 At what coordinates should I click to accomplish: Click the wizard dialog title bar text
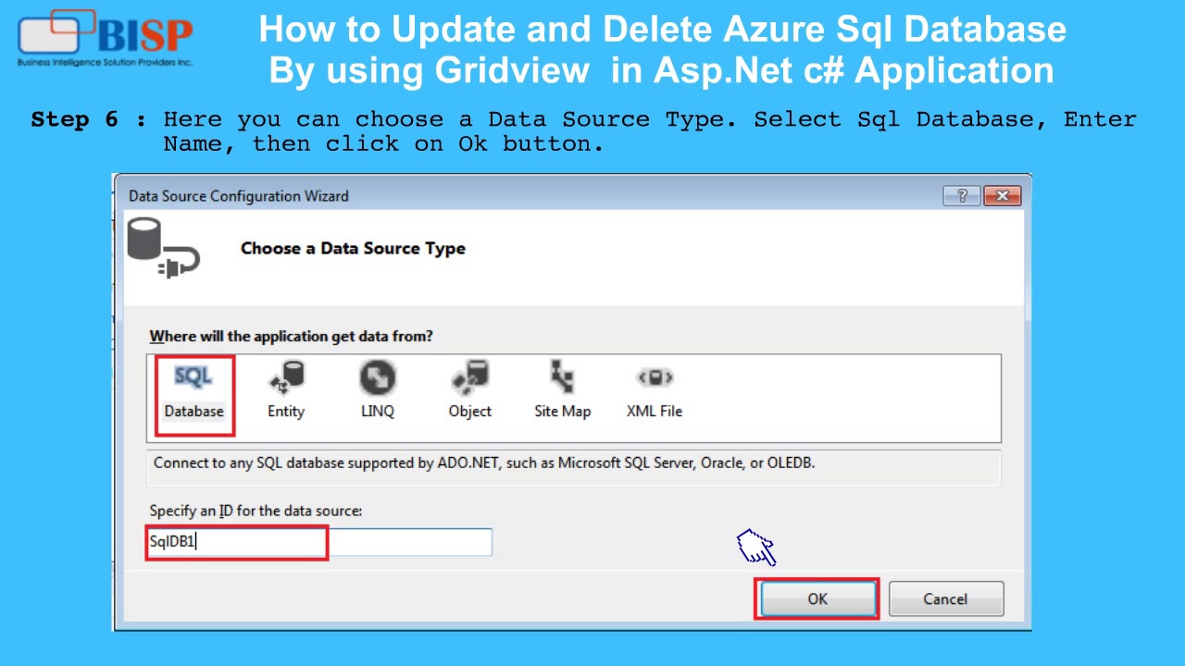[x=239, y=196]
